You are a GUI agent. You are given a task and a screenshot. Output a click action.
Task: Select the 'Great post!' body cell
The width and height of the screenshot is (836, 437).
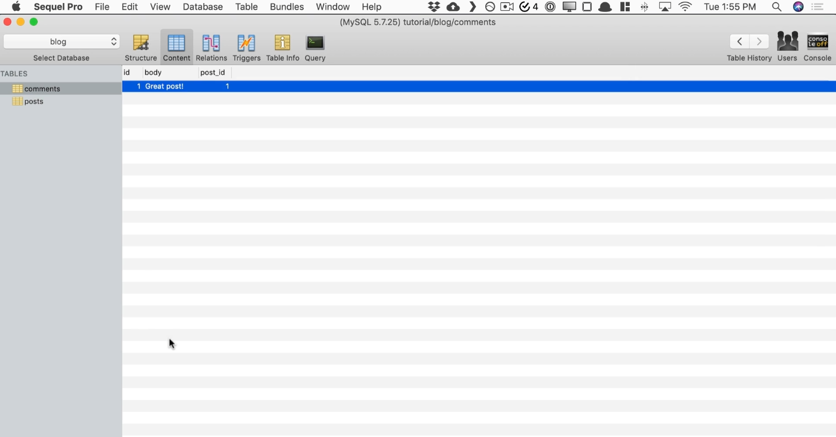pos(170,86)
